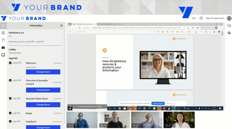The width and height of the screenshot is (232, 129).
Task: Click the help question mark icon
Action: [x=201, y=18]
